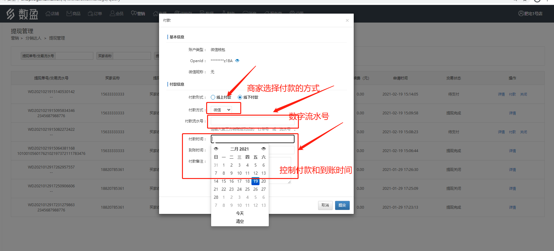
Task: Open the 店铺 navigation item
Action: [52, 14]
